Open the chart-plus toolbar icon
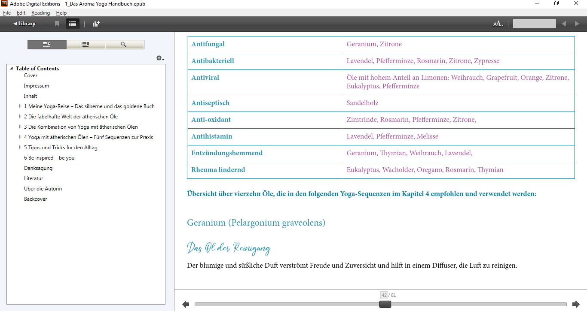 point(96,24)
